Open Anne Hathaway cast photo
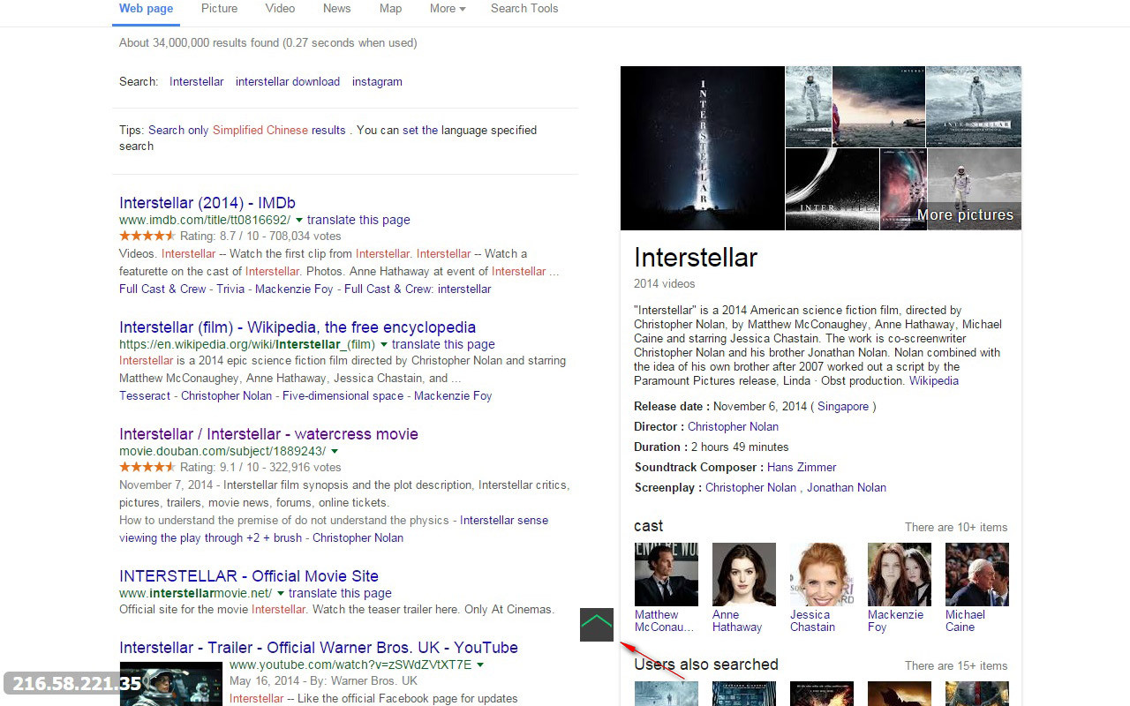Image resolution: width=1130 pixels, height=706 pixels. click(x=744, y=575)
